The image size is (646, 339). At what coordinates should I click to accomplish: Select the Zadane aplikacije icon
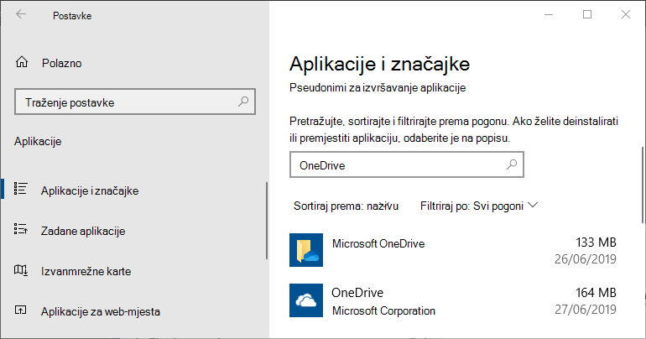tap(21, 229)
